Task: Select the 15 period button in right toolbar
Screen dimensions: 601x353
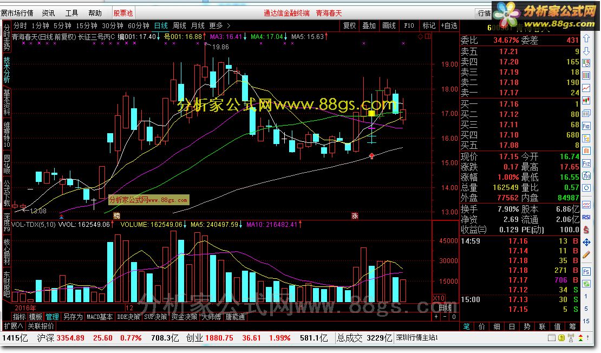Action: (586, 321)
